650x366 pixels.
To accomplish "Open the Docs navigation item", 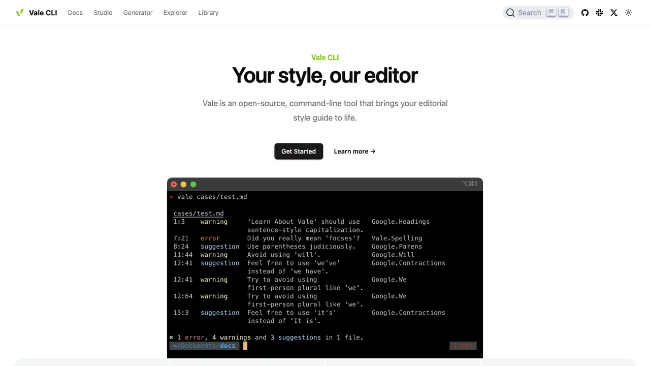I will click(x=75, y=13).
